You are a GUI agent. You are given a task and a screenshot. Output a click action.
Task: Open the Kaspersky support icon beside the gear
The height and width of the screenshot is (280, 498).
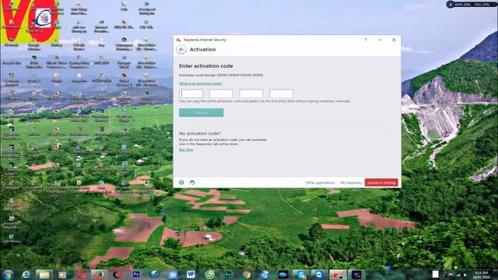[x=192, y=183]
